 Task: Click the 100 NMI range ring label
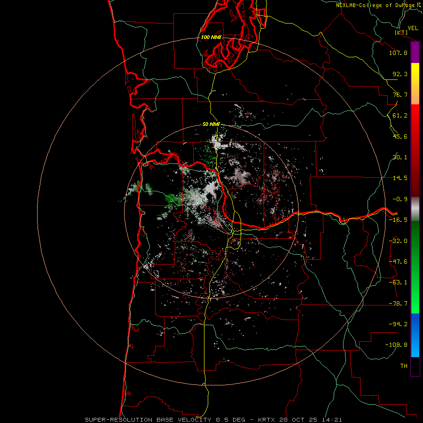(x=211, y=37)
